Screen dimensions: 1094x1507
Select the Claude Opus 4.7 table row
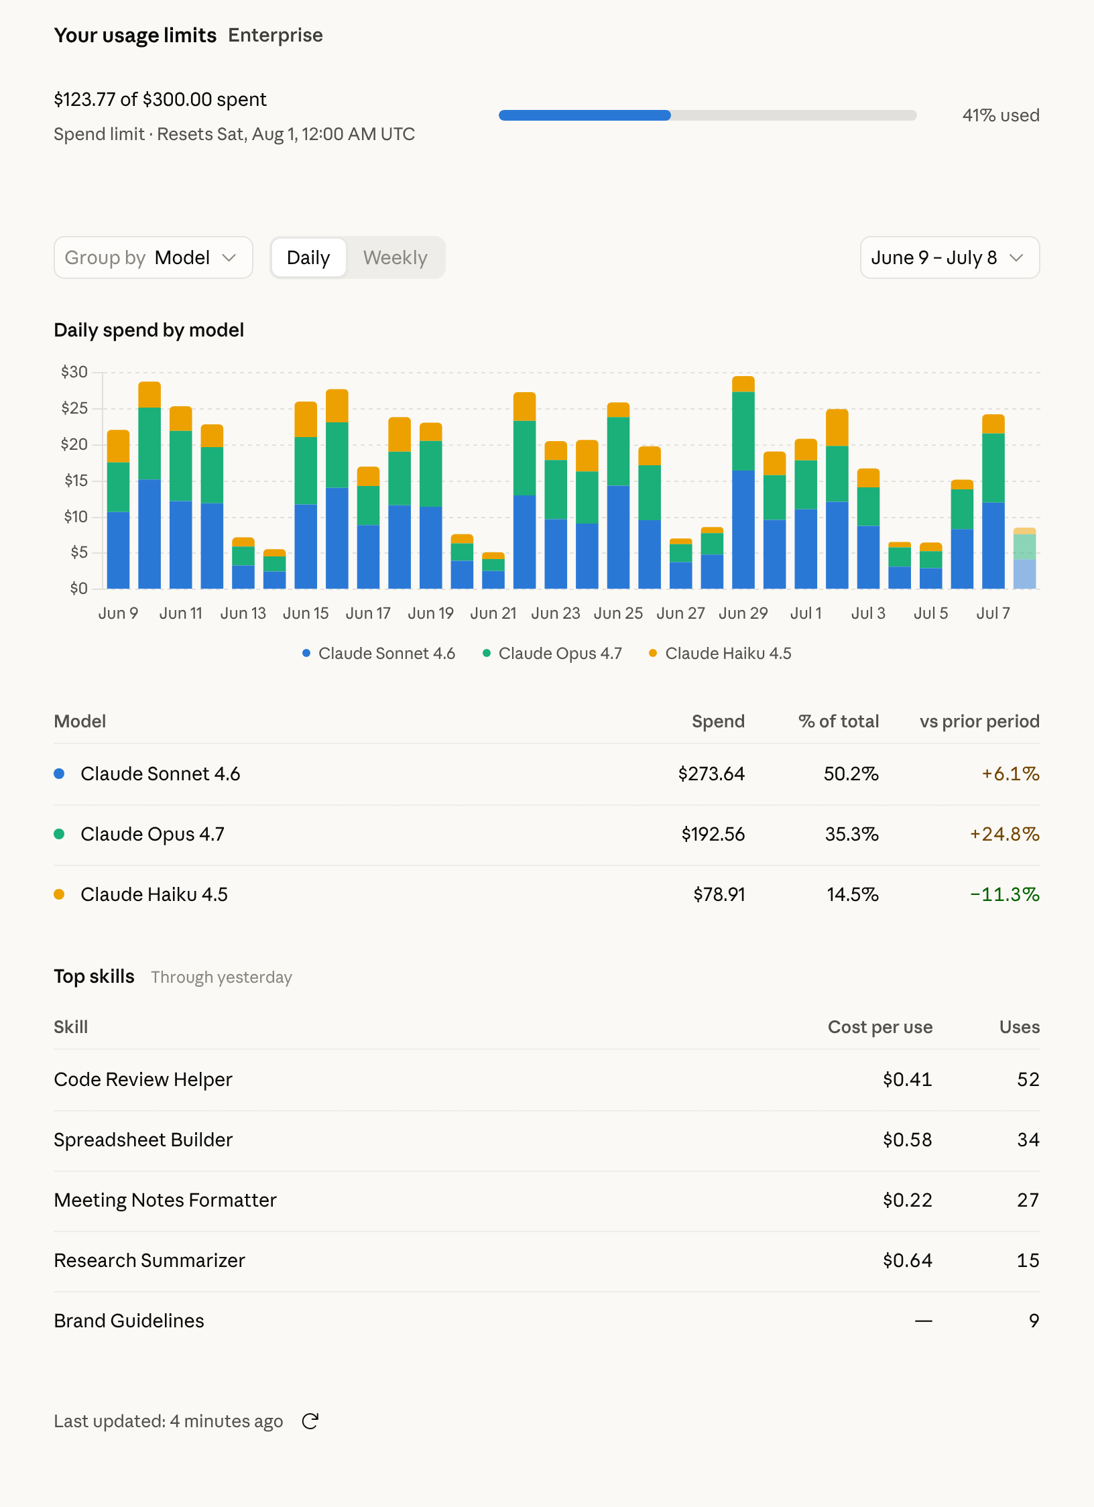[547, 834]
